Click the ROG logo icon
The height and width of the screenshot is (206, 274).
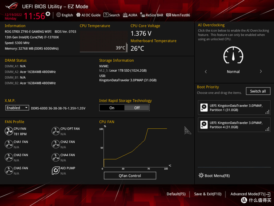(11, 6)
